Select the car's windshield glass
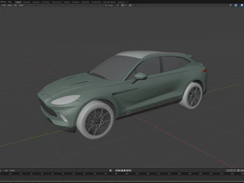244x183 pixels. [115, 67]
